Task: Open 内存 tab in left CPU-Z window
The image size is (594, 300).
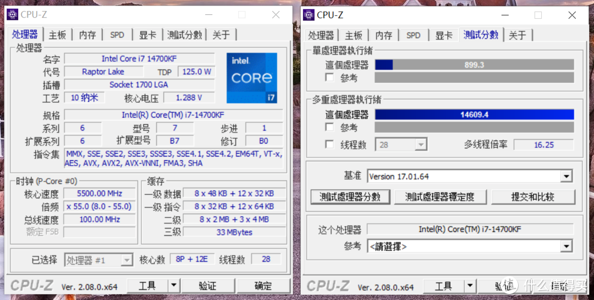Action: (x=87, y=35)
